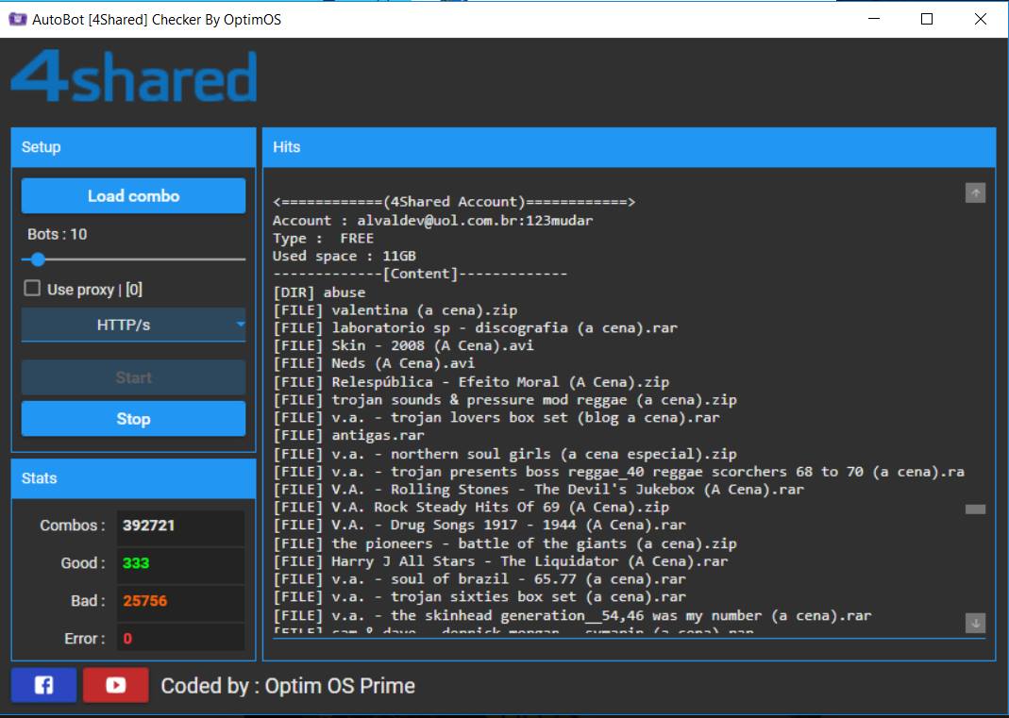The height and width of the screenshot is (718, 1009).
Task: Select the Combos count field
Action: click(180, 526)
